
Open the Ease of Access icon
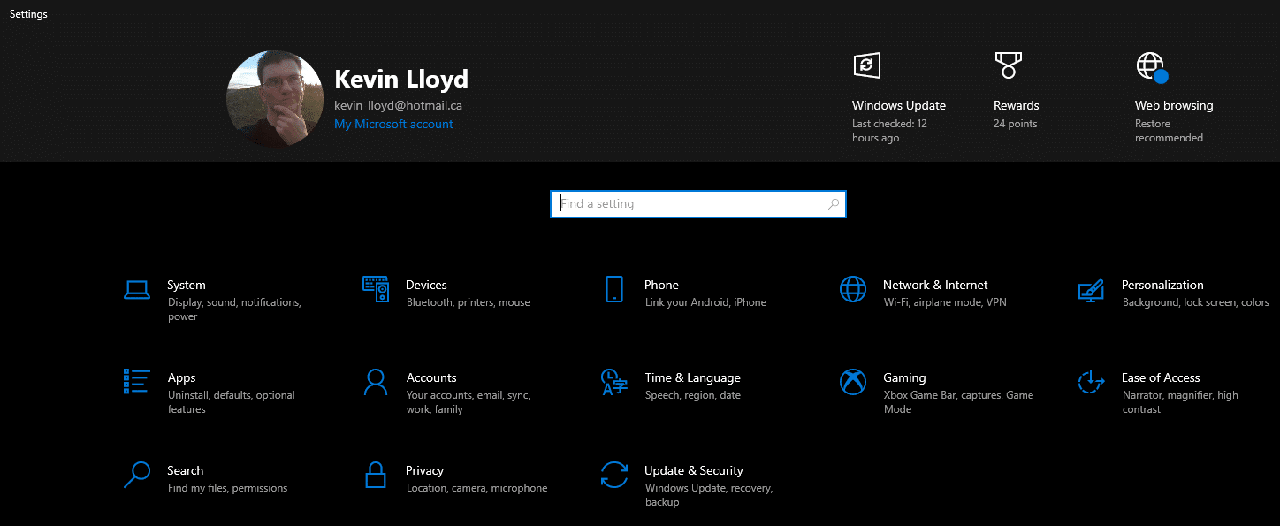pyautogui.click(x=1092, y=382)
